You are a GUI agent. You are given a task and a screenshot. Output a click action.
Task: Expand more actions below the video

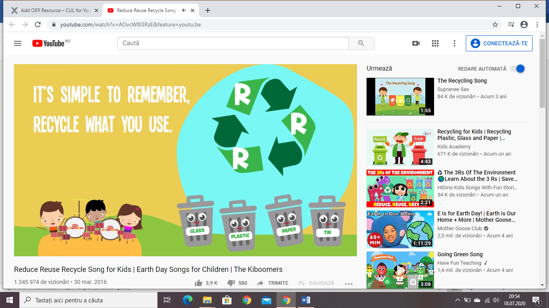point(348,284)
